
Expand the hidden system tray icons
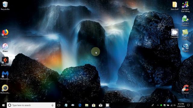click(x=158, y=105)
